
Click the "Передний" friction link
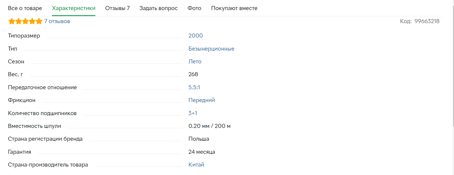click(202, 100)
